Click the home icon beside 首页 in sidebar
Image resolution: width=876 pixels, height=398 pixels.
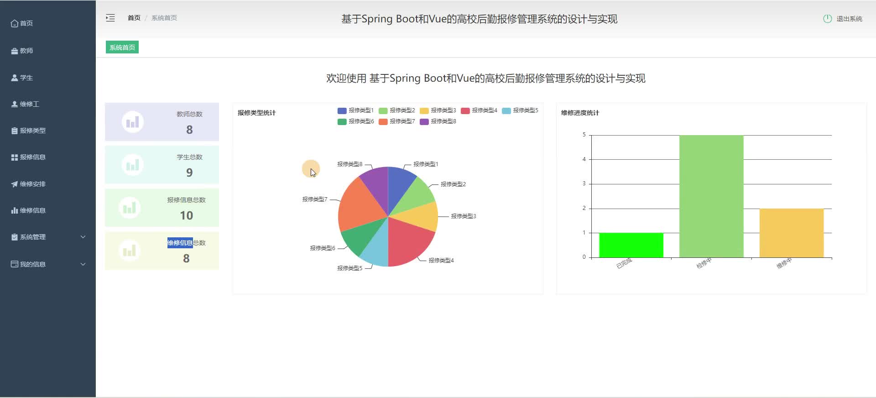[x=15, y=23]
